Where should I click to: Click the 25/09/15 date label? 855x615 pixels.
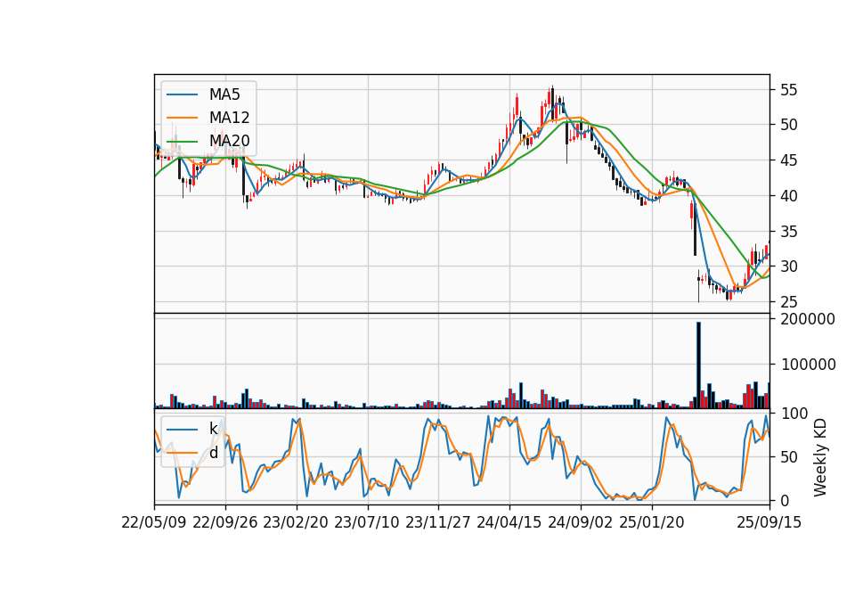pos(769,522)
